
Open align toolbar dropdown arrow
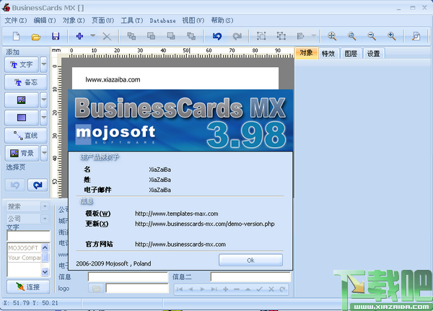coord(313,36)
